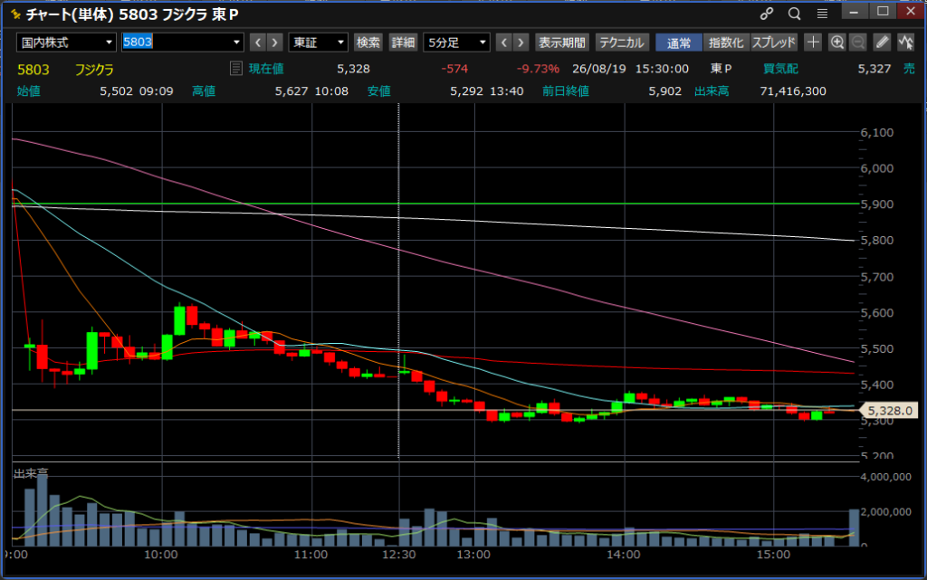Click the 安値 value 5,292
Image resolution: width=927 pixels, height=580 pixels.
pyautogui.click(x=466, y=91)
